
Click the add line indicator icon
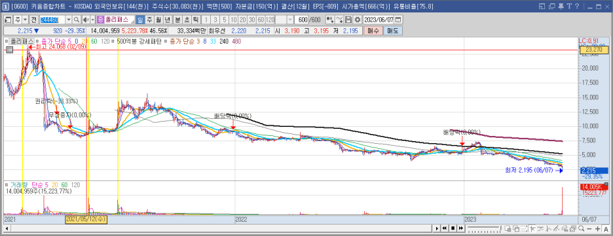(339, 20)
